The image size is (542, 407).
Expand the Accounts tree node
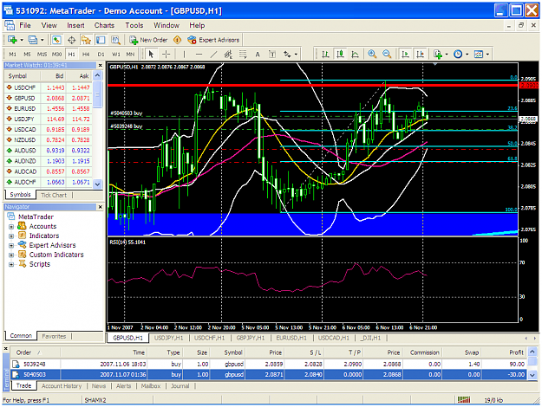pyautogui.click(x=11, y=227)
